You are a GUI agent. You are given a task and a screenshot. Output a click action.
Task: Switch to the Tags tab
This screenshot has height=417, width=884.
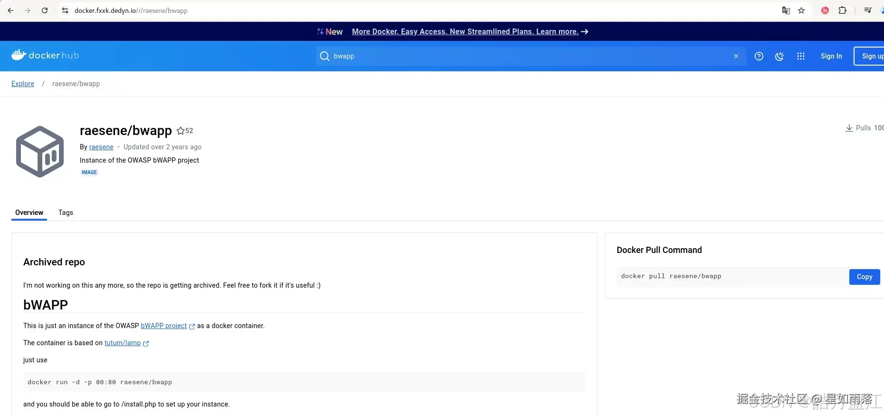pos(66,213)
